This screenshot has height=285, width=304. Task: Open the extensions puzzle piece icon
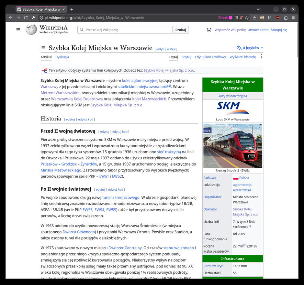[285, 18]
